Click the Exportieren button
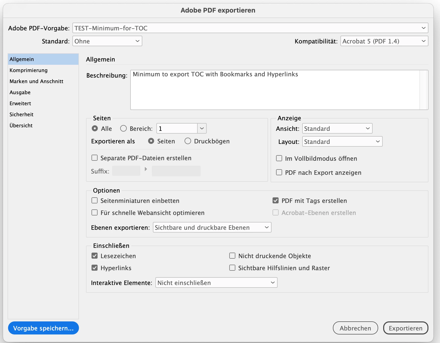 [406, 328]
